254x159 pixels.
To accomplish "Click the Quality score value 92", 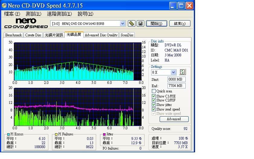I will tap(185, 129).
